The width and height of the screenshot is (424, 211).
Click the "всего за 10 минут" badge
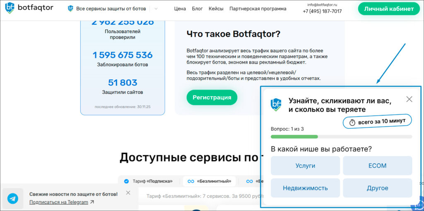378,121
